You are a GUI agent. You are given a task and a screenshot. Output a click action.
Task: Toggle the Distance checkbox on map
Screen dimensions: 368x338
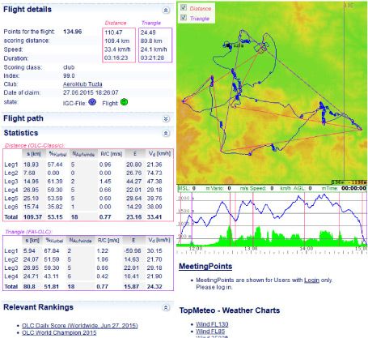[x=184, y=7]
